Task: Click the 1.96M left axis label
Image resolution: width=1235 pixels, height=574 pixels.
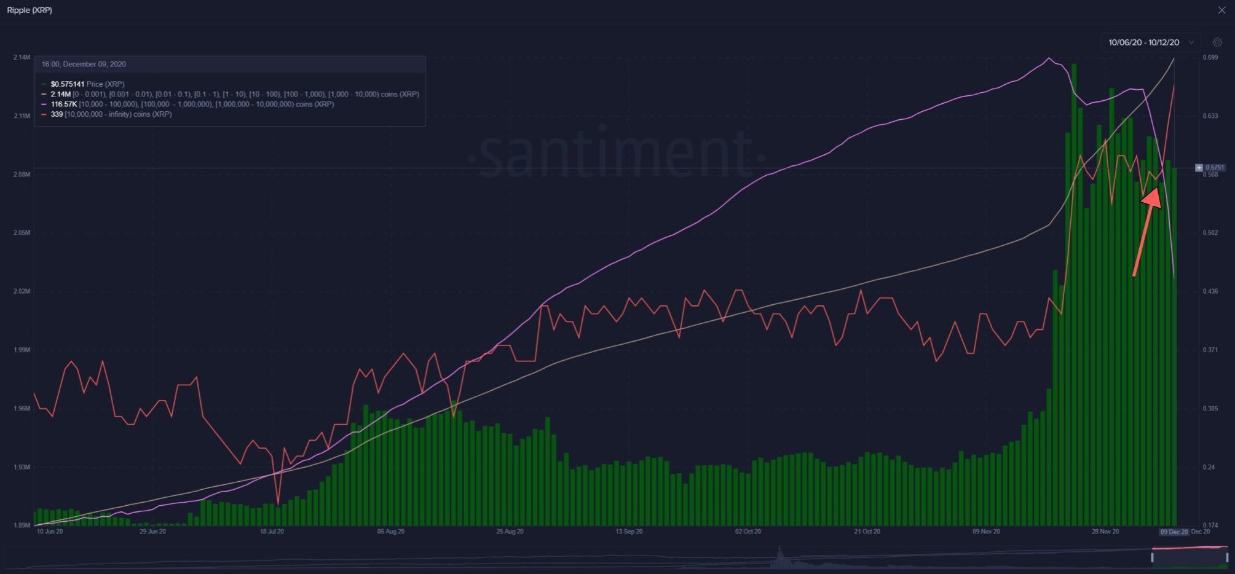Action: click(x=21, y=409)
